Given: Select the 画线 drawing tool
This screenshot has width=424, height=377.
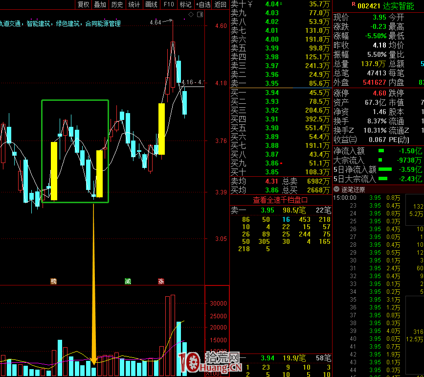Looking at the screenshot, I should pyautogui.click(x=151, y=4).
